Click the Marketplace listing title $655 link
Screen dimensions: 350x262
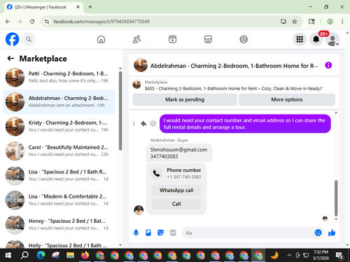[x=234, y=89]
